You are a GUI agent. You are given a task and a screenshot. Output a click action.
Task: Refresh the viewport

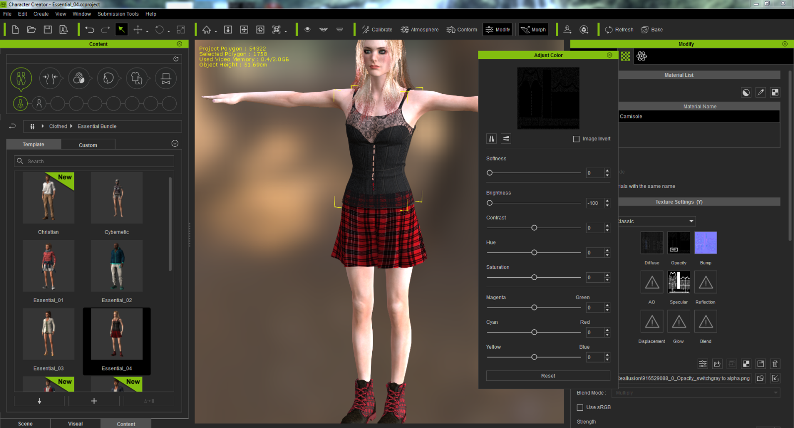pos(619,30)
